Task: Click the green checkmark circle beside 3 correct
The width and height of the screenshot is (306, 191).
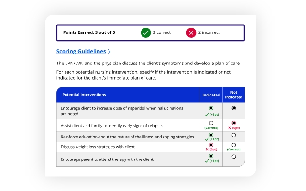Action: point(146,33)
